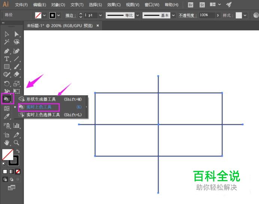Image resolution: width=259 pixels, height=204 pixels.
Task: Select the Curvature tool
Action: pyautogui.click(x=16, y=51)
